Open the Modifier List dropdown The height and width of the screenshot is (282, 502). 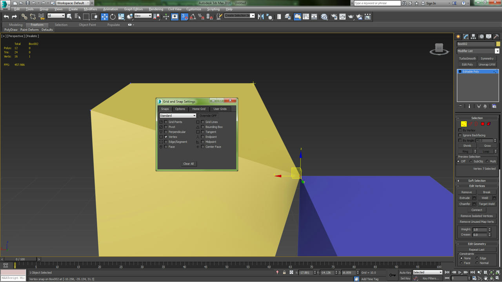(x=478, y=51)
